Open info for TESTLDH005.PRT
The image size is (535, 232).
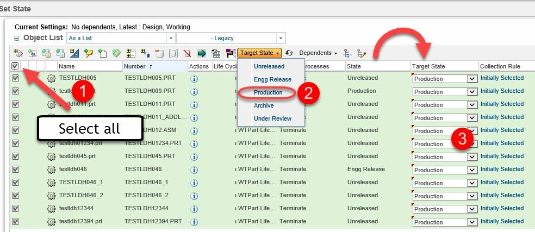tap(194, 78)
